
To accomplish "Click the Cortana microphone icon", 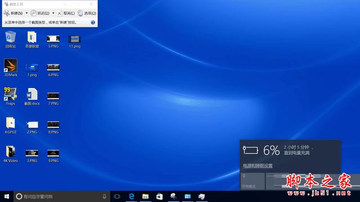I will (x=105, y=196).
